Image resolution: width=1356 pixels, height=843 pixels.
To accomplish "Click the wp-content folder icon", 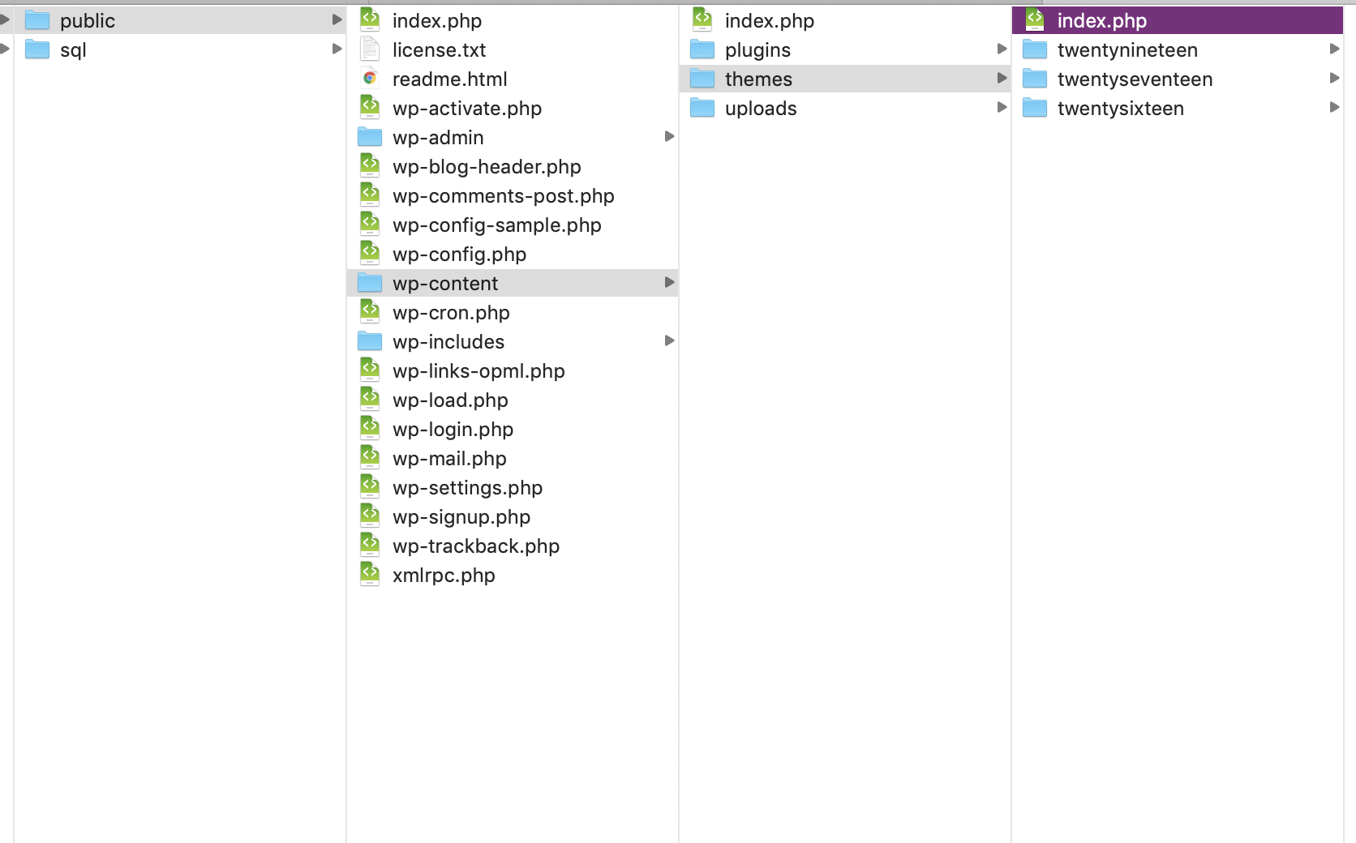I will click(370, 283).
